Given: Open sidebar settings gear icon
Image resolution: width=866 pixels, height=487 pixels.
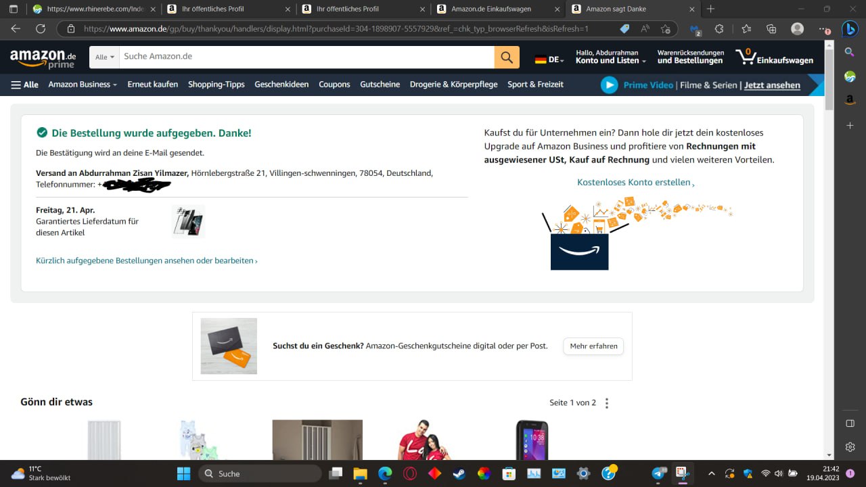Looking at the screenshot, I should (850, 447).
